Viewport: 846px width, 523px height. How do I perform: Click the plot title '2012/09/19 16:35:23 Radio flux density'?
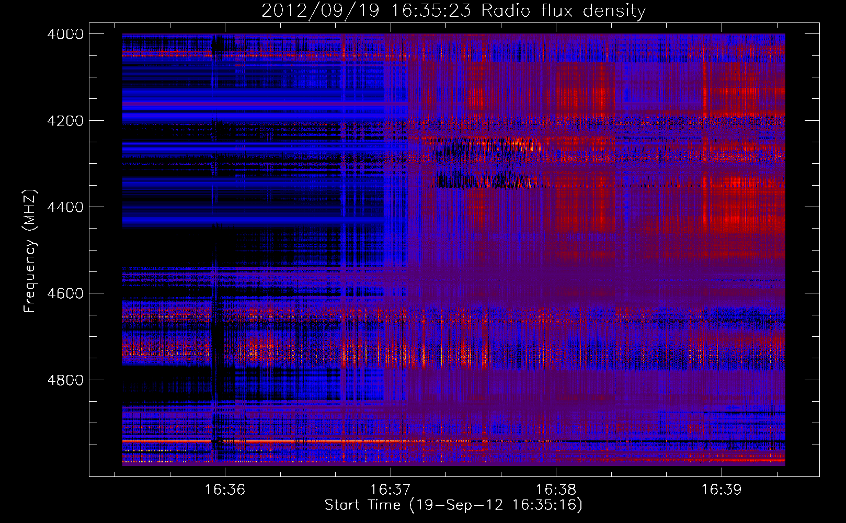tap(453, 11)
